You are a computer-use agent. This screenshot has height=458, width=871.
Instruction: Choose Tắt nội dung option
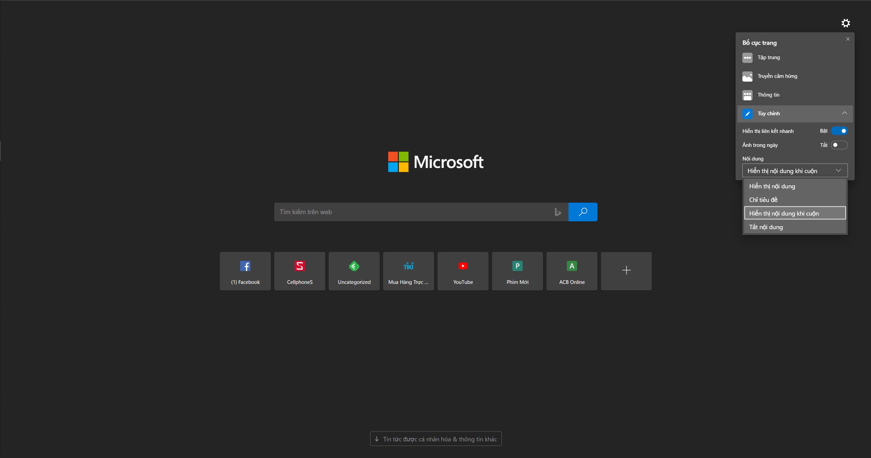(795, 227)
